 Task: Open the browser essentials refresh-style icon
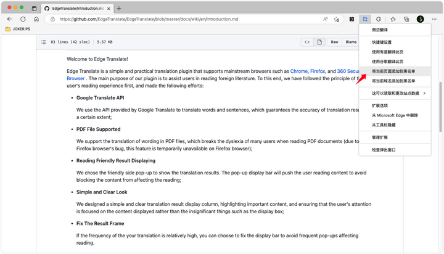[379, 19]
